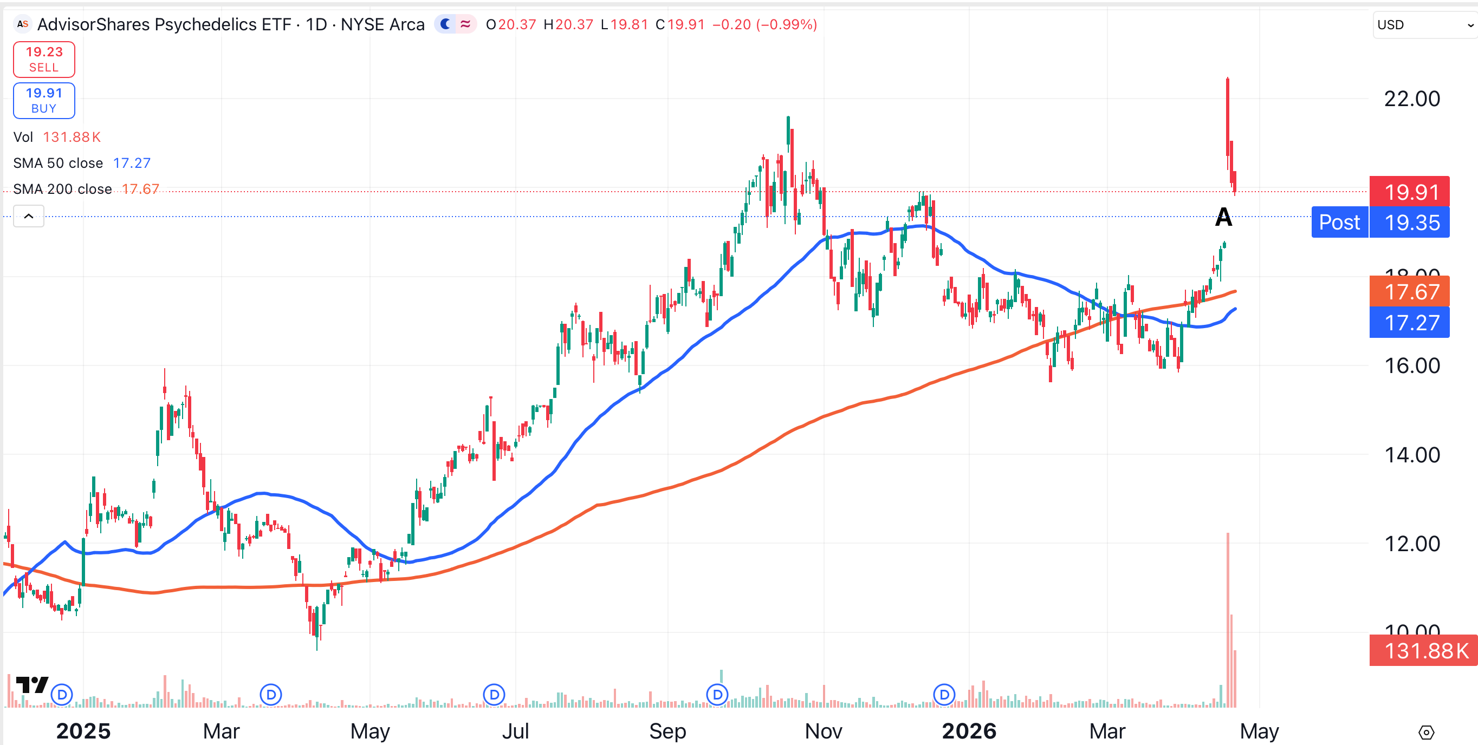
Task: Select the SMA 50 close indicator legend
Action: point(58,163)
